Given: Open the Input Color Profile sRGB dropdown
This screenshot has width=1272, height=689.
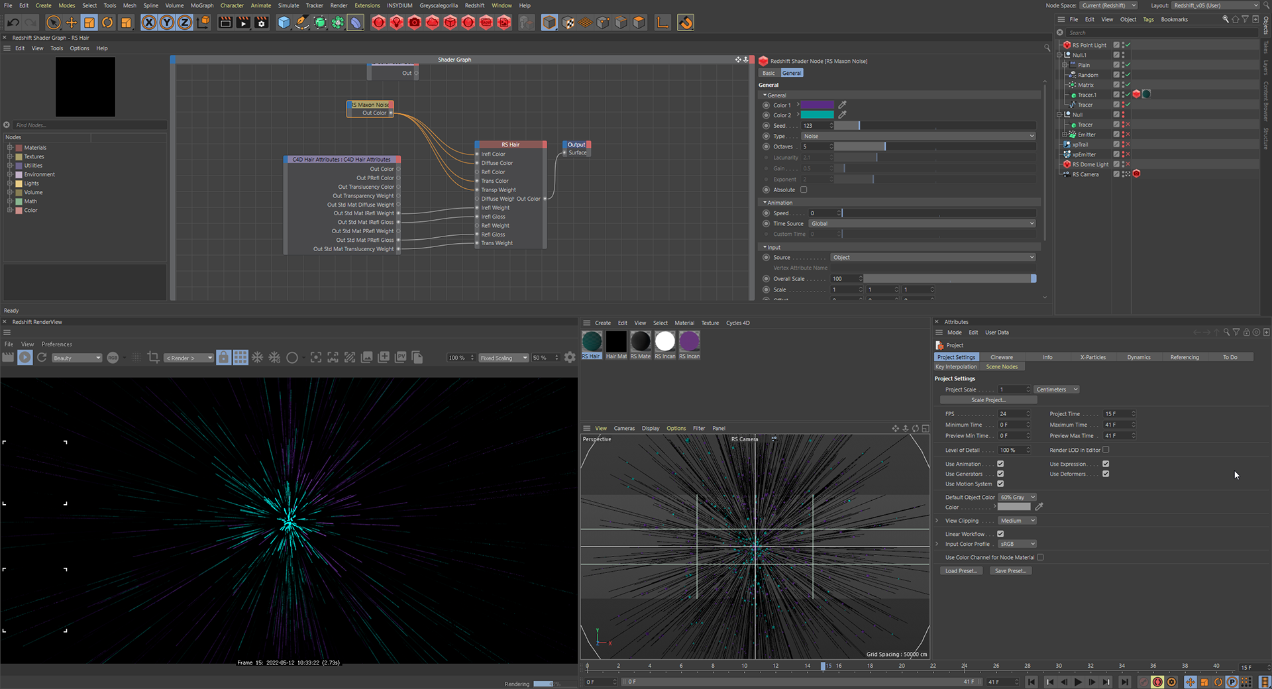Looking at the screenshot, I should [x=1017, y=544].
